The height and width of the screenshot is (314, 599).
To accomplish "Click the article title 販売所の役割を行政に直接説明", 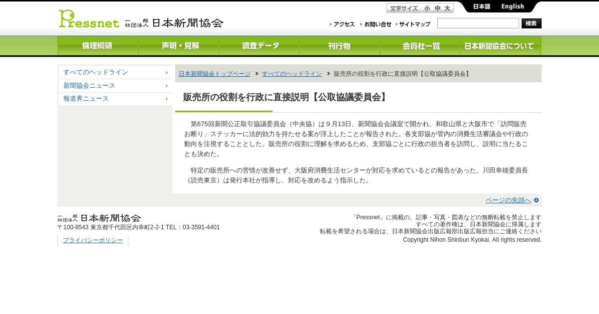I will 286,97.
